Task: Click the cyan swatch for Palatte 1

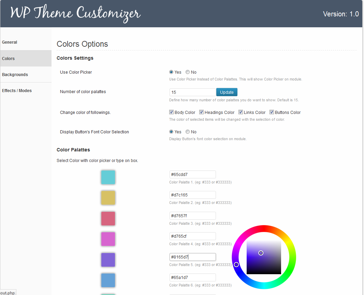Action: pyautogui.click(x=108, y=177)
